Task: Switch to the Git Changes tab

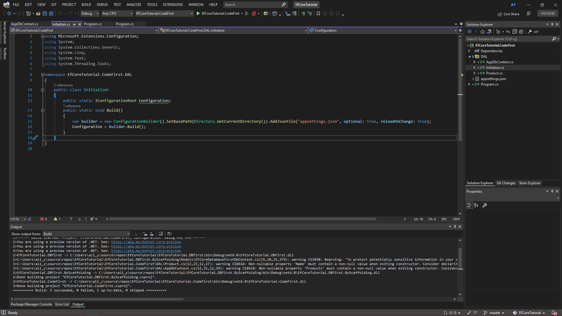Action: point(506,183)
